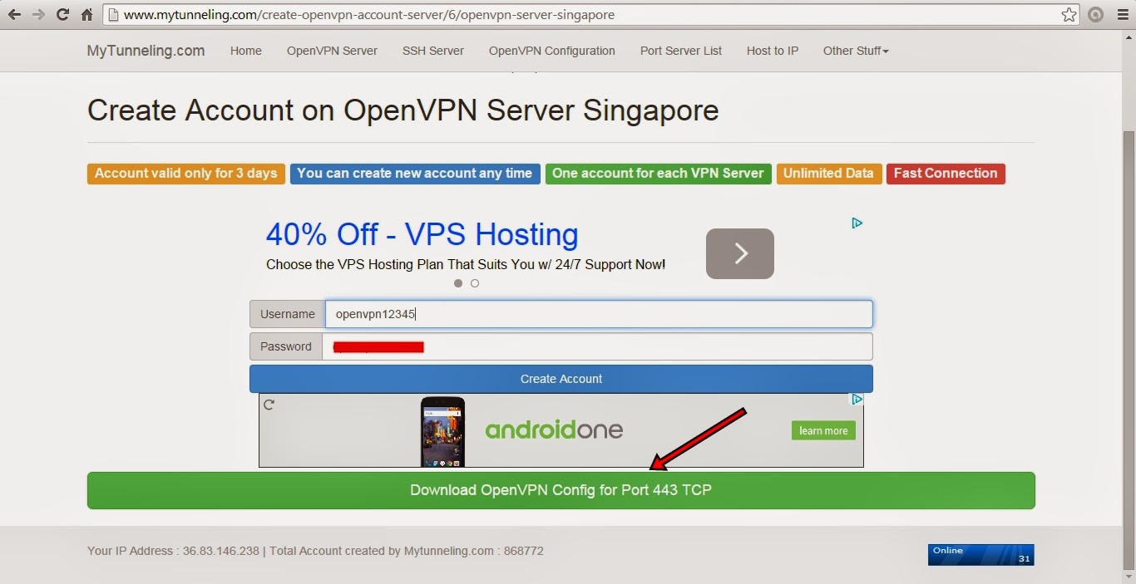
Task: Click the AdChoices icon on androidone ad
Action: point(857,400)
